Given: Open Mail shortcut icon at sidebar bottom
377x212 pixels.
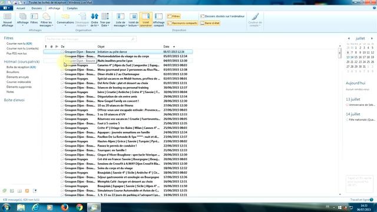Looking at the screenshot, I should click(x=5, y=191).
